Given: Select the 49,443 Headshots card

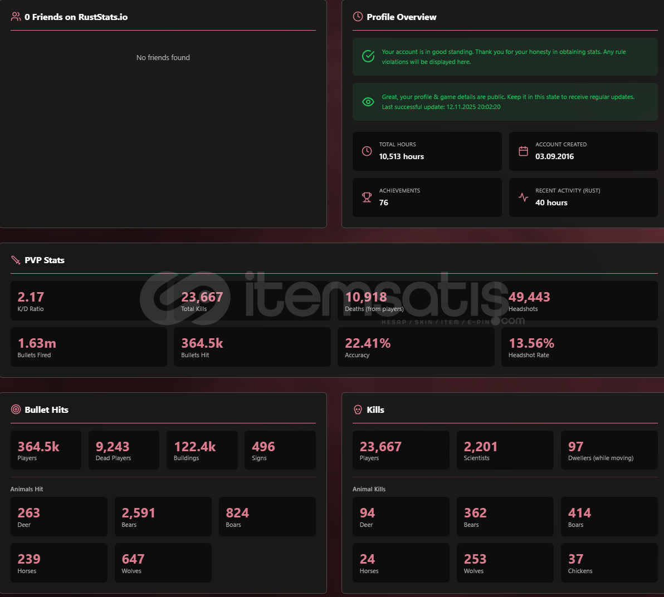Looking at the screenshot, I should click(579, 300).
